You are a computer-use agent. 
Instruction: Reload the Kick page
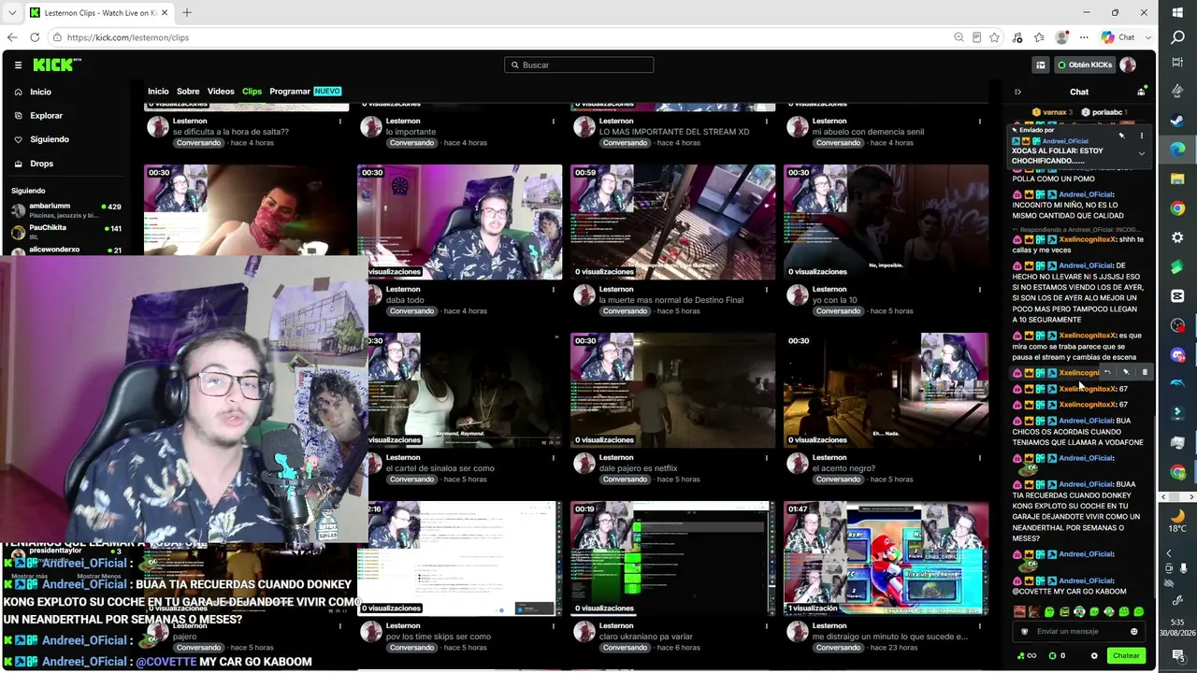coord(35,37)
